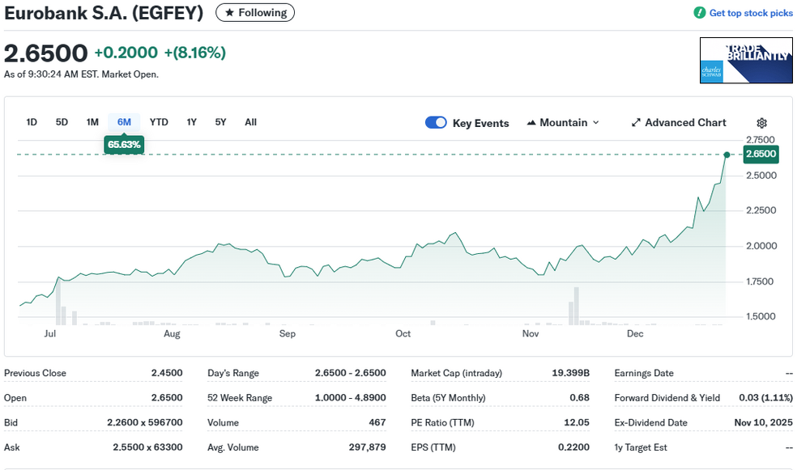The image size is (810, 470).
Task: Click the EPS (TTM) value 0.2200
Action: click(x=574, y=447)
